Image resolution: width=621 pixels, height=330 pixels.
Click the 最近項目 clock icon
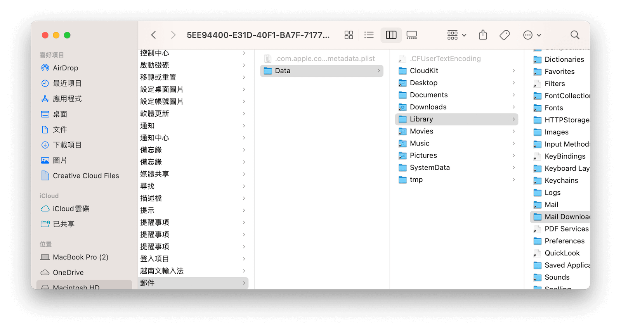pyautogui.click(x=45, y=83)
